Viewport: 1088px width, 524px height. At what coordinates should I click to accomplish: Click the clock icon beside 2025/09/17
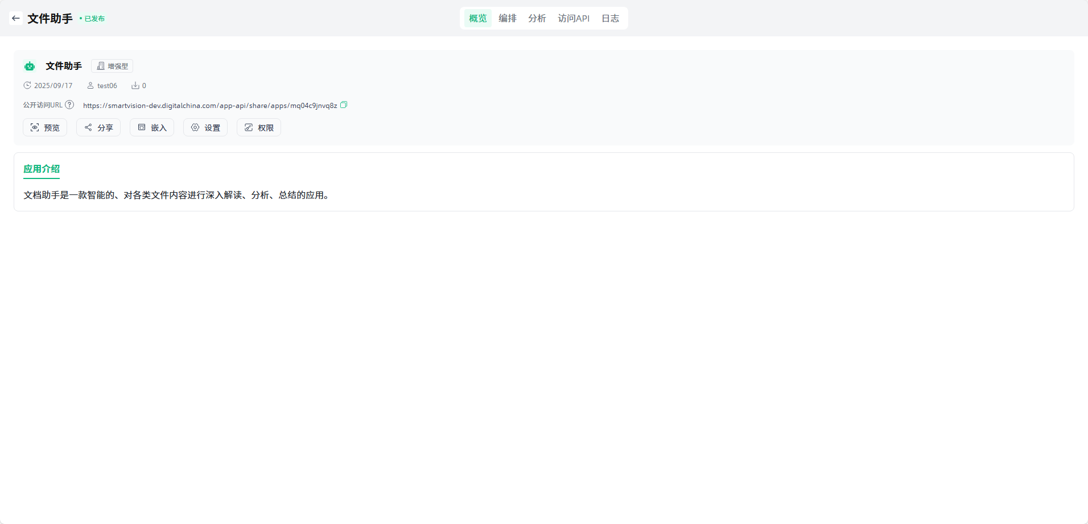click(x=27, y=85)
